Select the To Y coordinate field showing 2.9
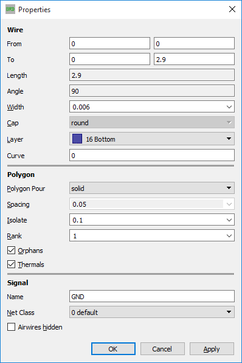This screenshot has height=363, width=242. [x=194, y=59]
